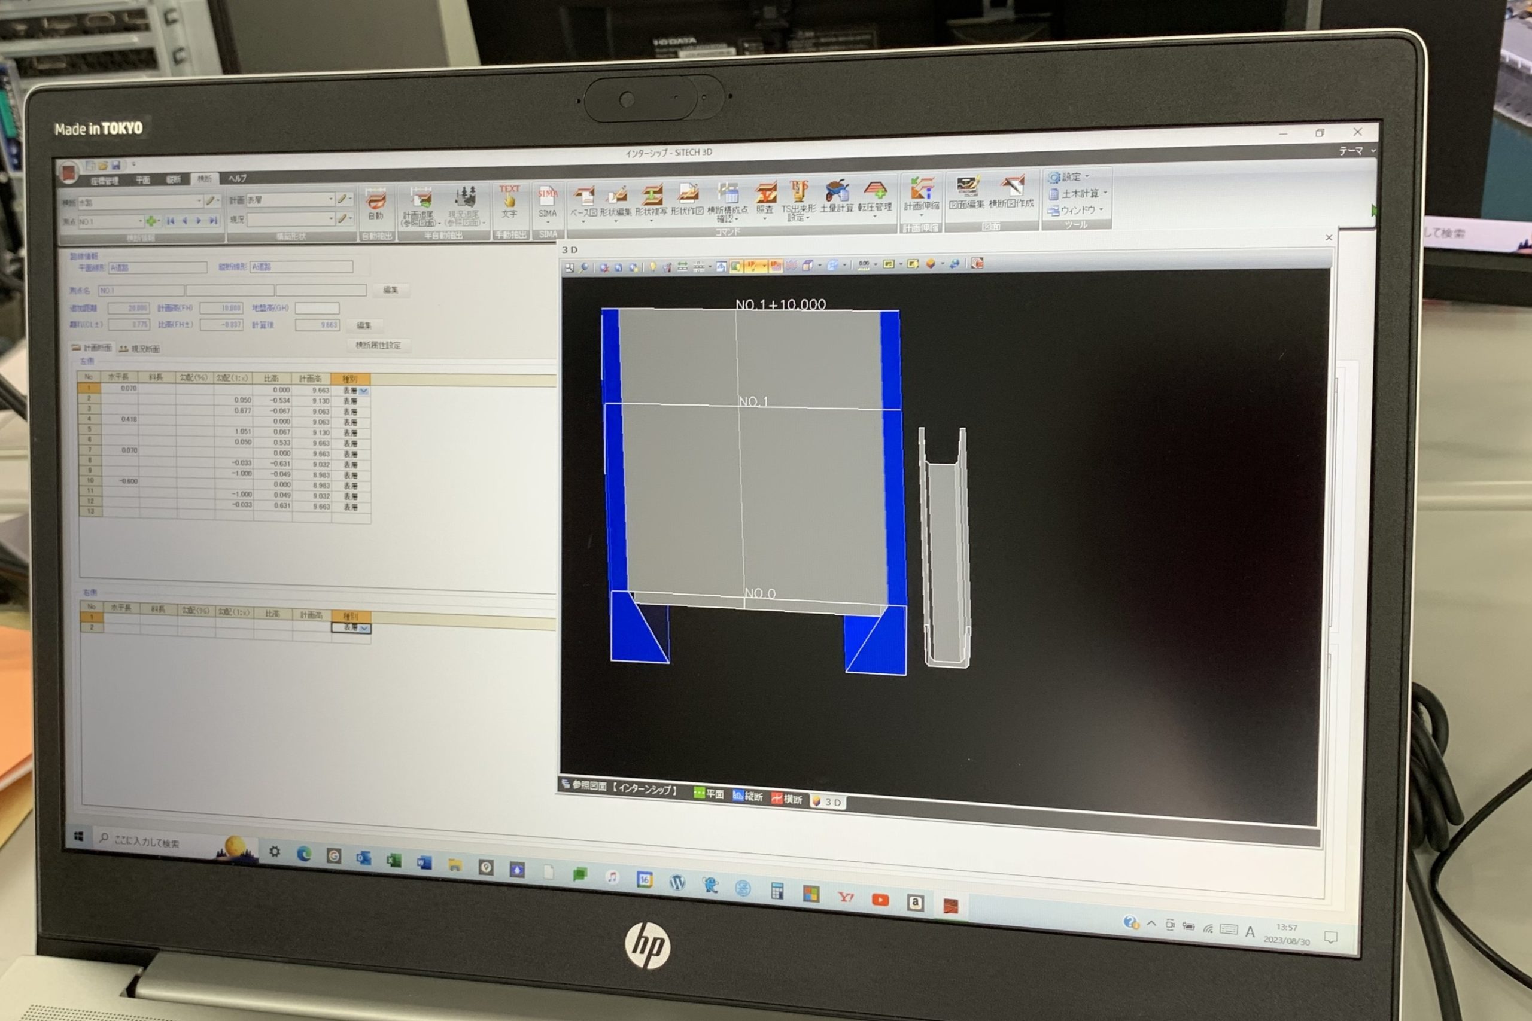The image size is (1532, 1021).
Task: Select the 文字 TEXT extraction tool
Action: (509, 199)
